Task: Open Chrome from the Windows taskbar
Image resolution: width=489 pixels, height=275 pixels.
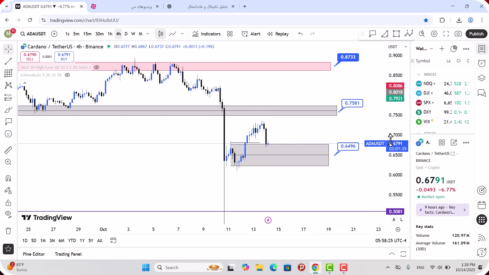Action: [x=315, y=268]
